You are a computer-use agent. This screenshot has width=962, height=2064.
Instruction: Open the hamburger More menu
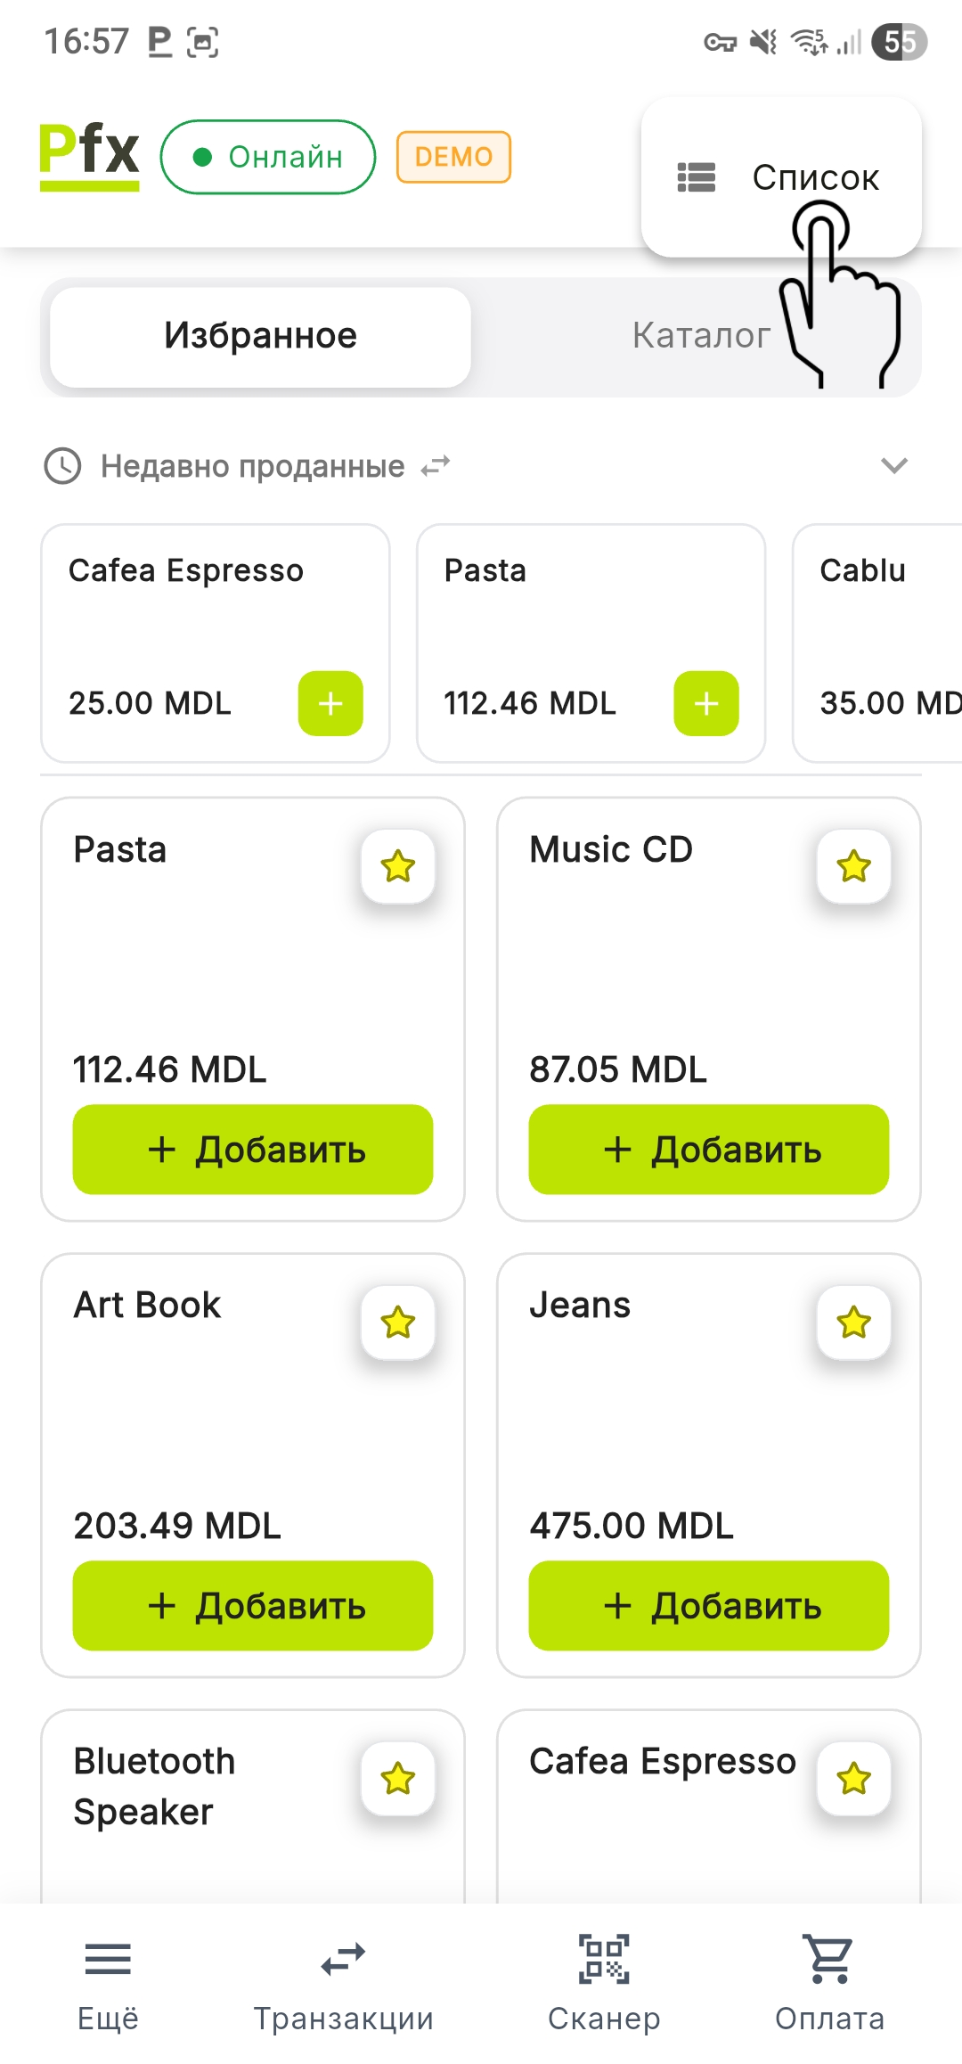pyautogui.click(x=108, y=1959)
